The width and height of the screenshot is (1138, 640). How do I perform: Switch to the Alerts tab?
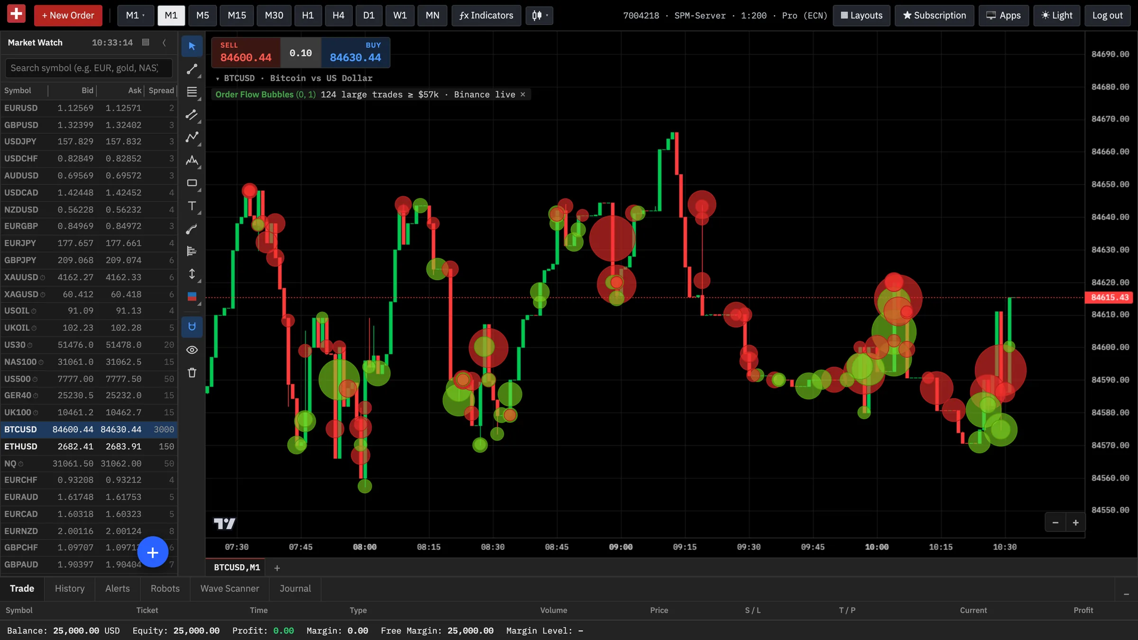(117, 588)
